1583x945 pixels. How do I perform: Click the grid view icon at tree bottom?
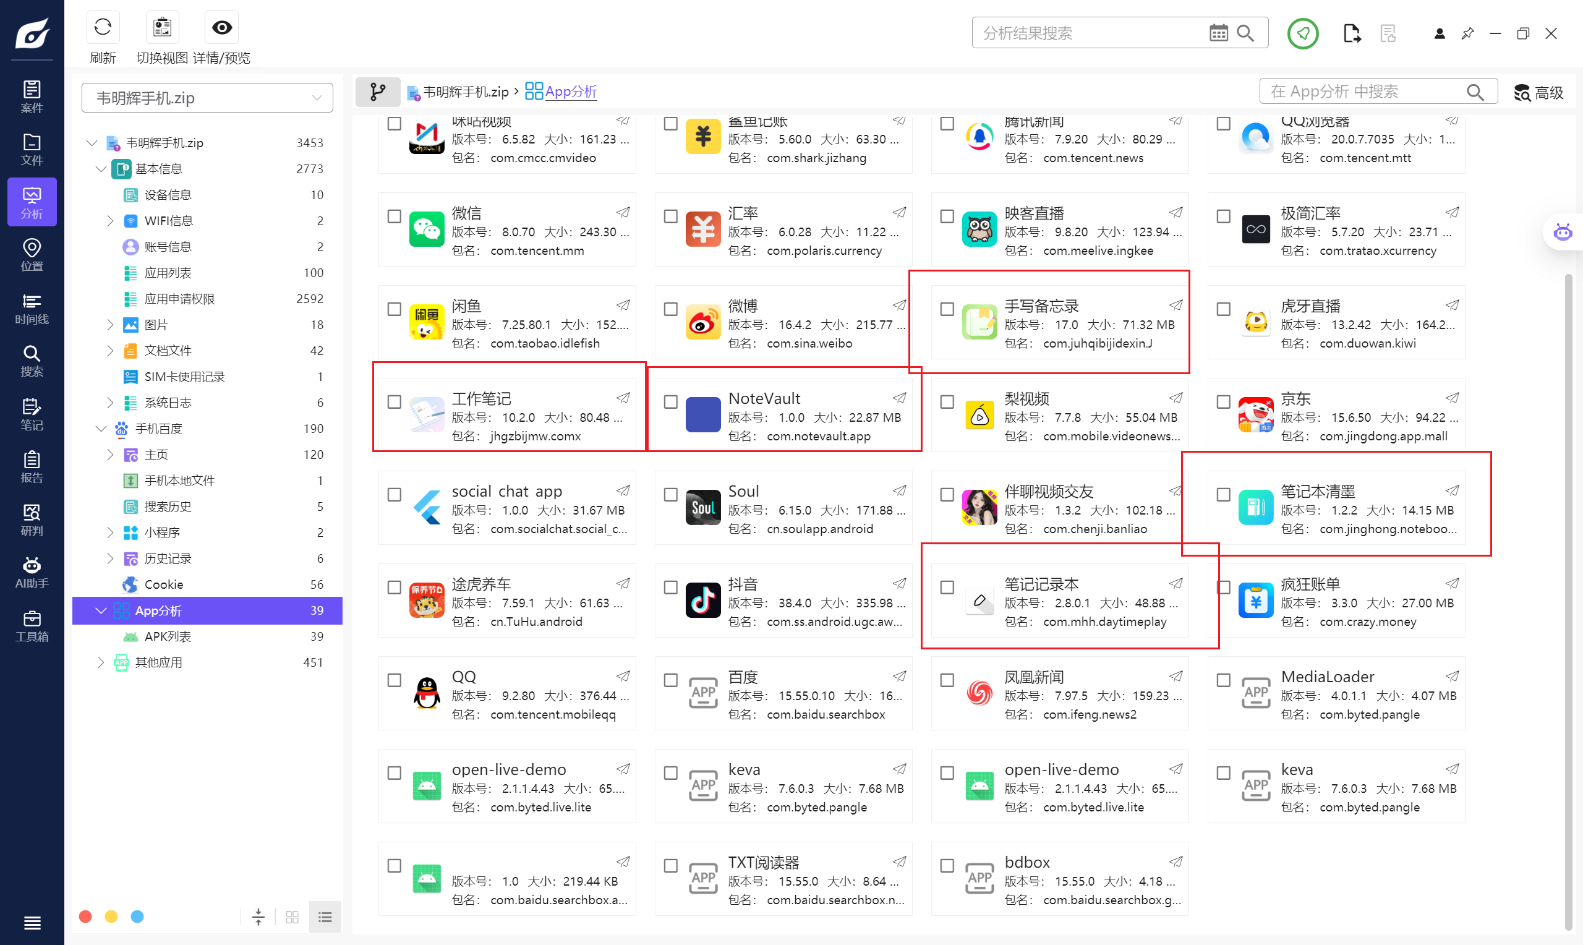click(x=292, y=917)
